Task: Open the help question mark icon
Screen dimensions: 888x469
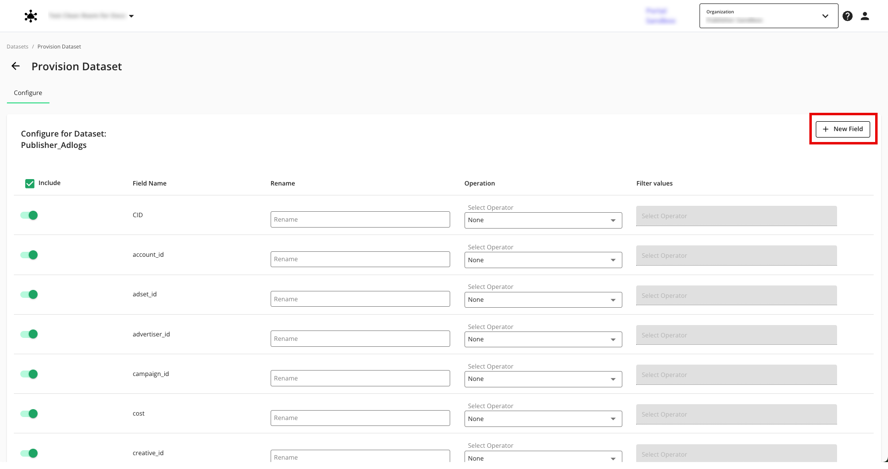Action: tap(847, 16)
